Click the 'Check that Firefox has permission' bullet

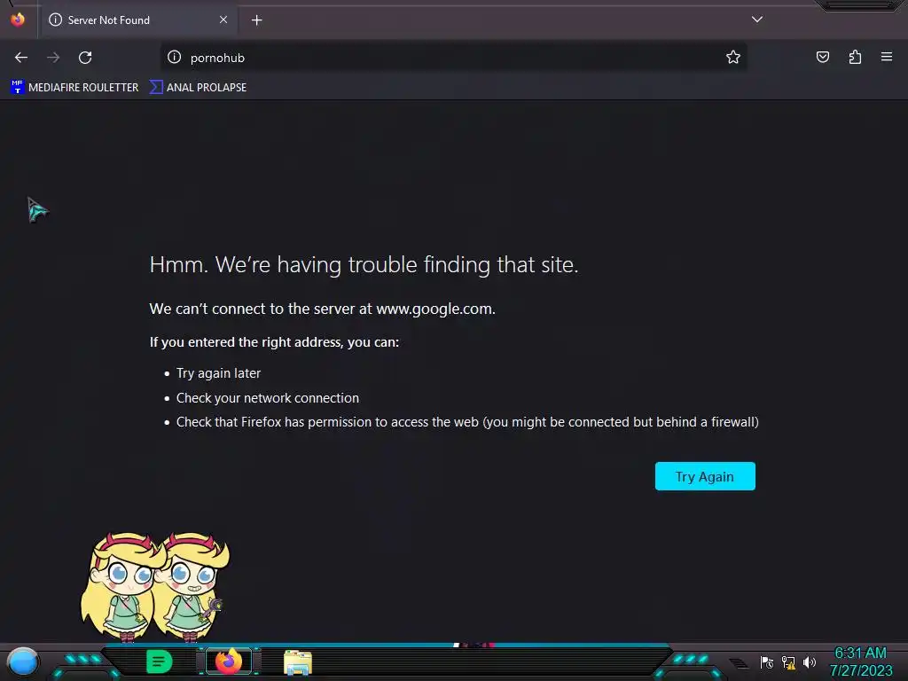(467, 422)
